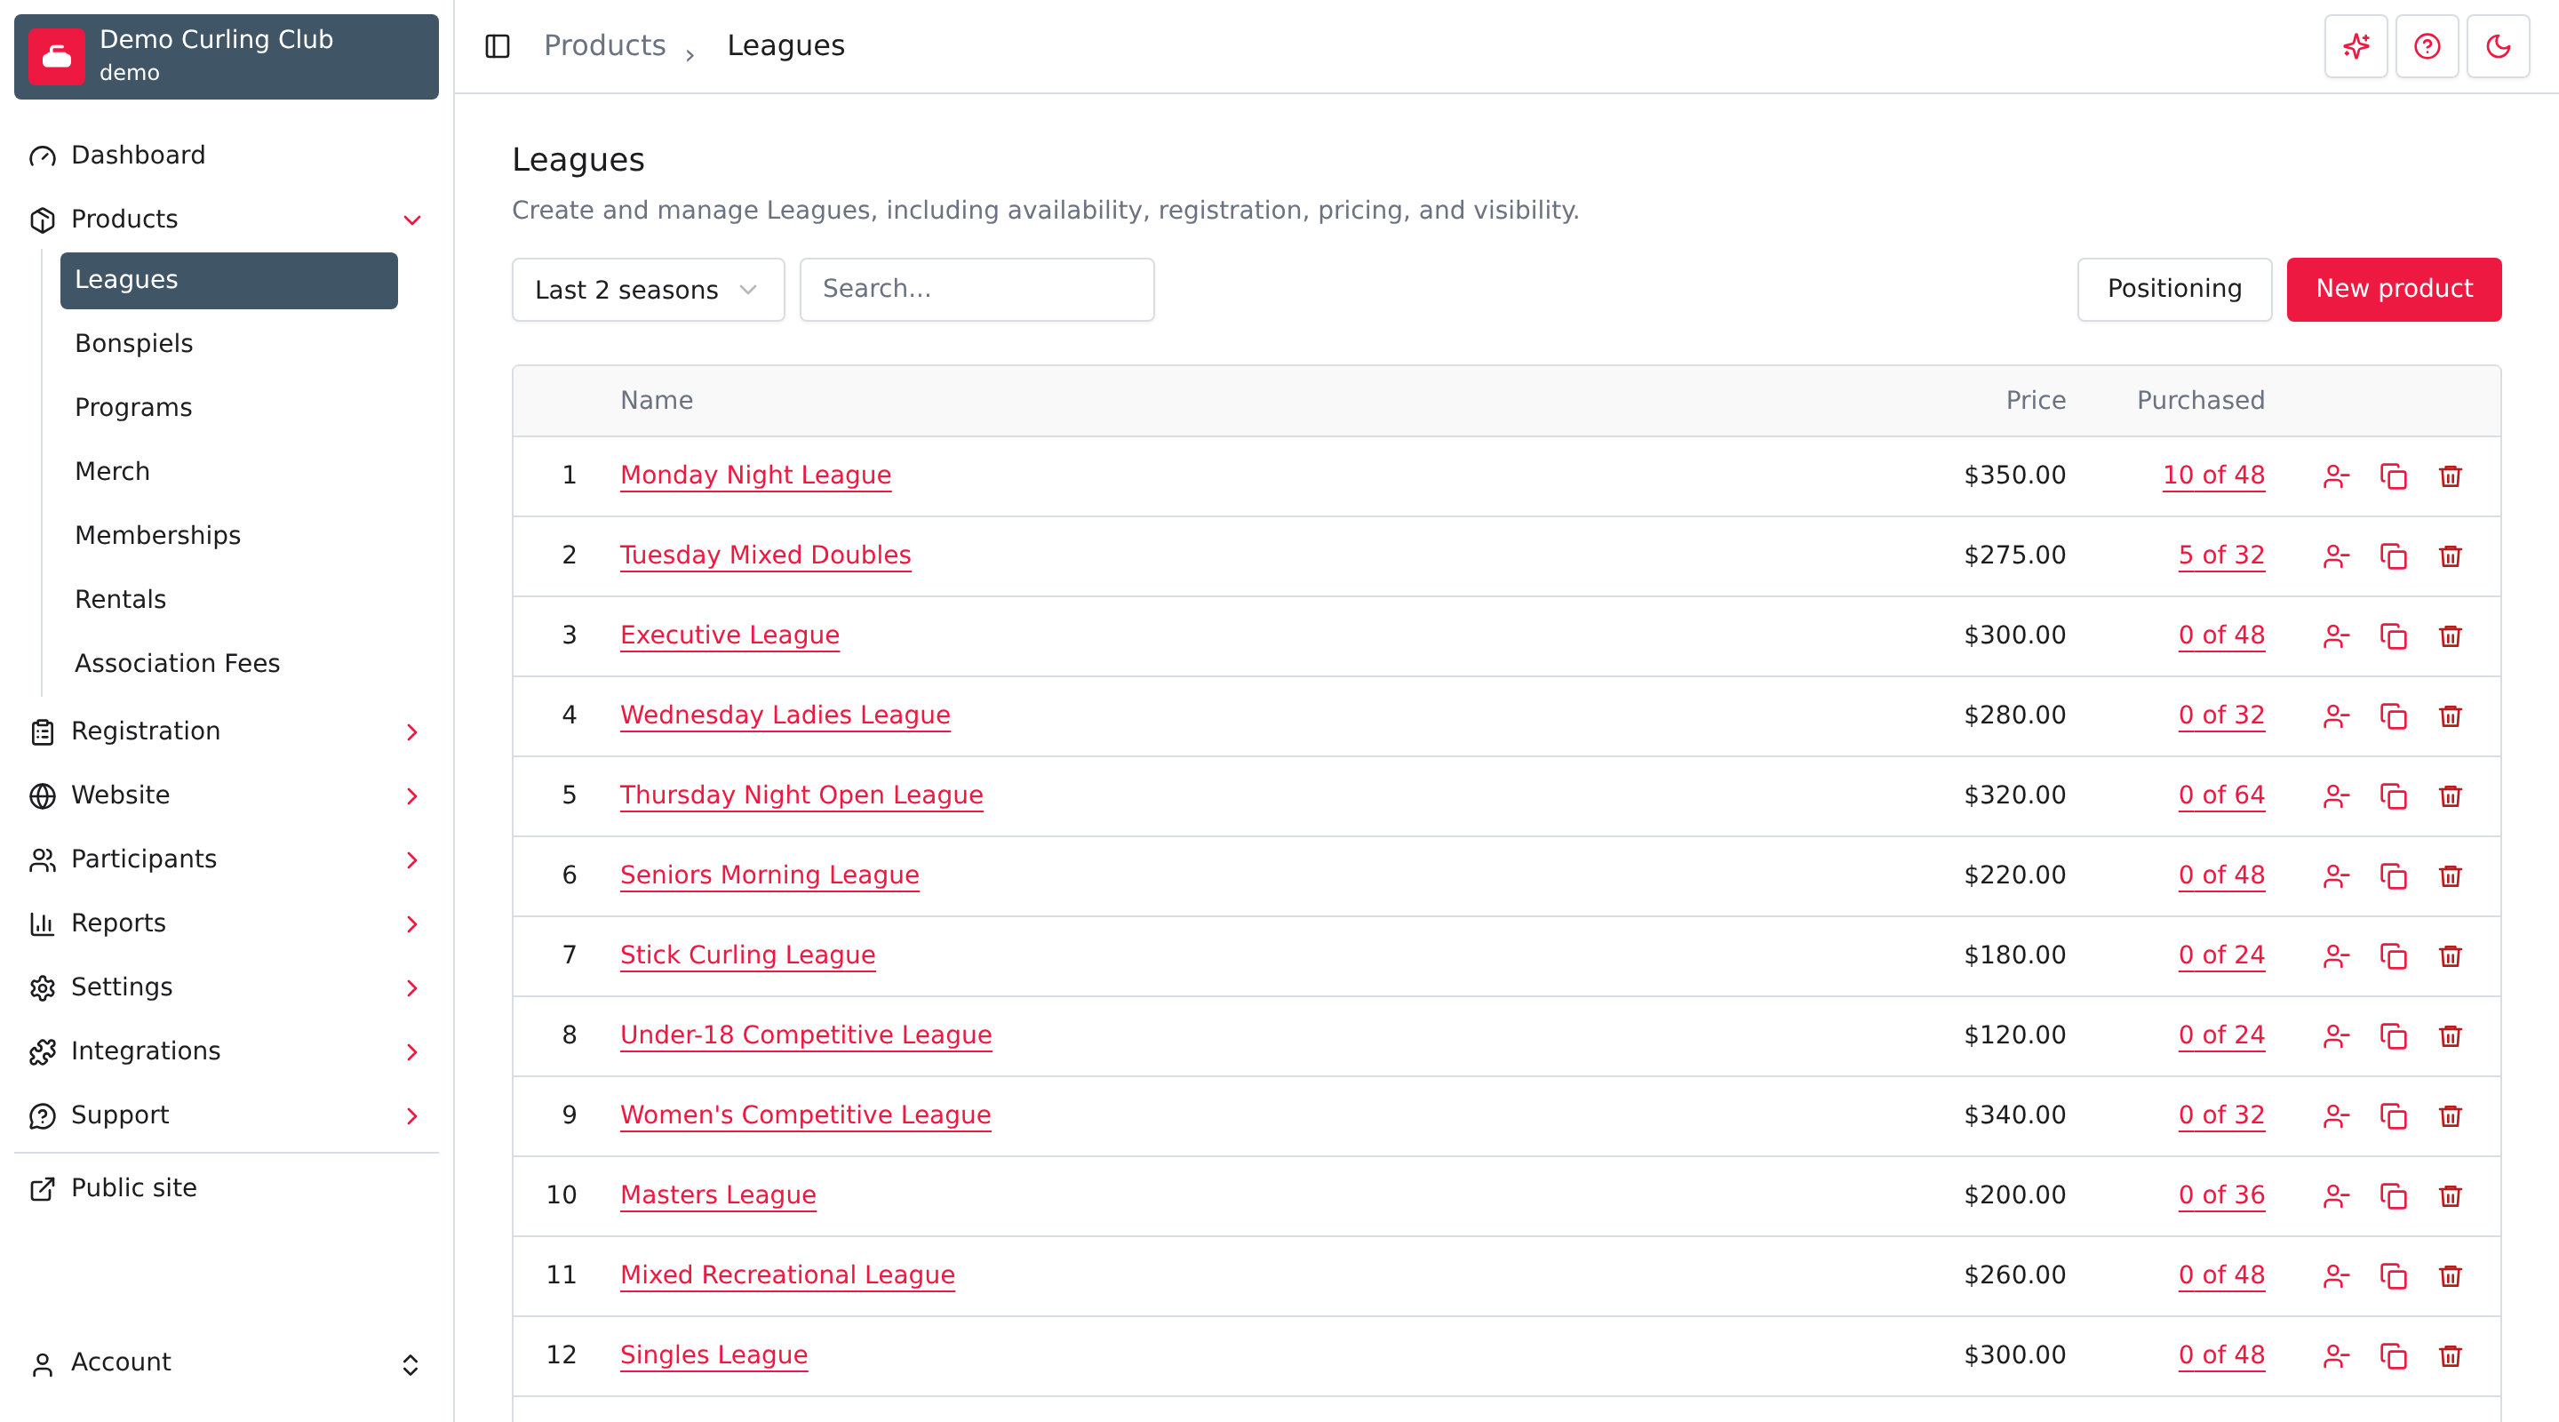Open Bonspiels under Products
The width and height of the screenshot is (2559, 1422).
pyautogui.click(x=228, y=343)
